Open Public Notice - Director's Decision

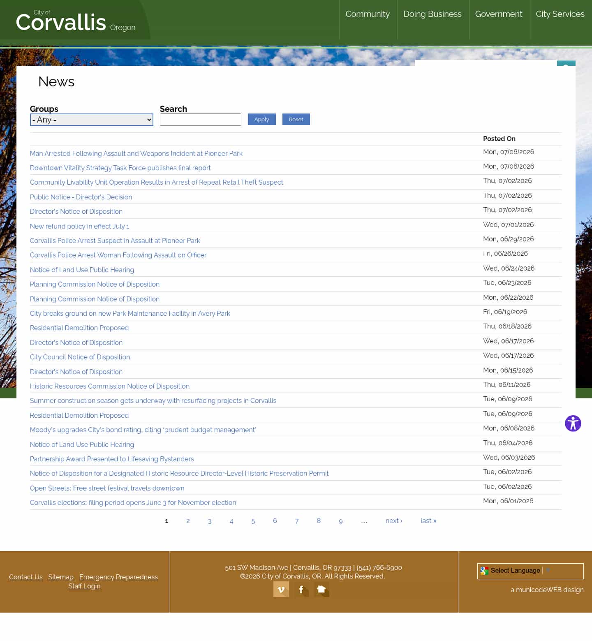coord(81,197)
